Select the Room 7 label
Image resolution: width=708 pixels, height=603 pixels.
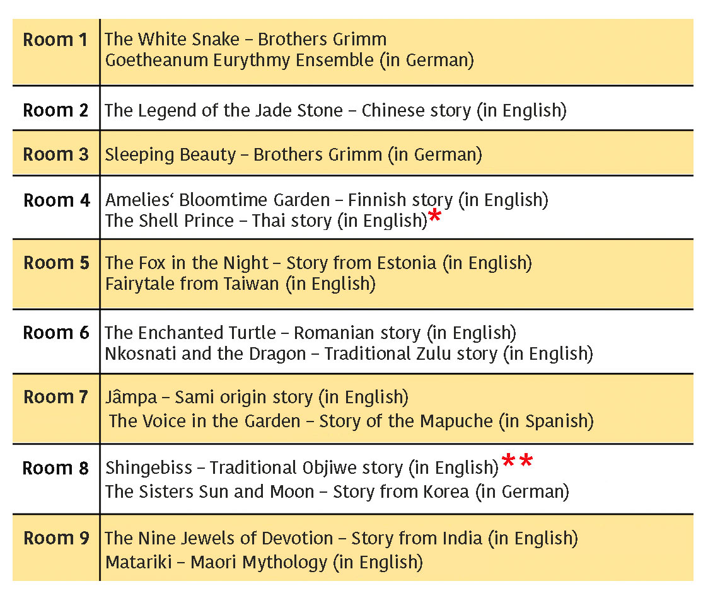(56, 397)
